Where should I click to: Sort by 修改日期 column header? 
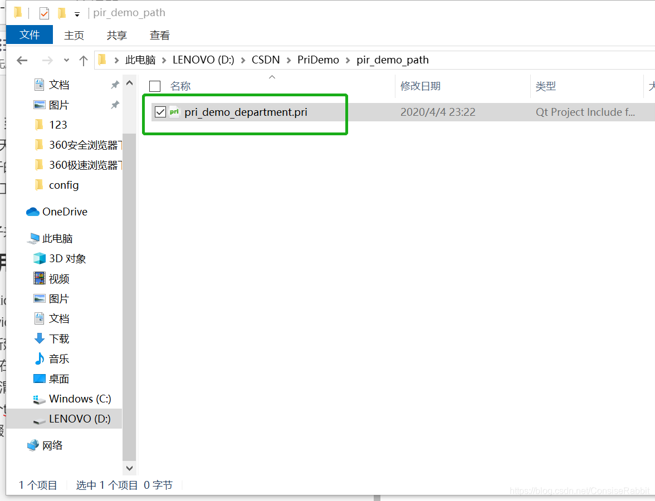[421, 86]
